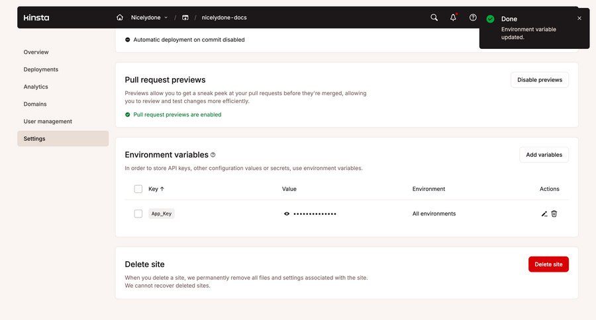Open the Deployments sidebar item

pyautogui.click(x=40, y=69)
